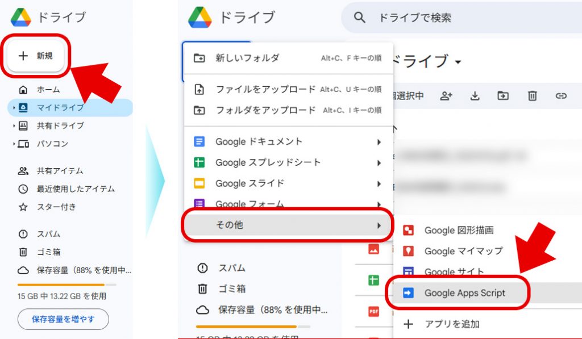Viewport: 582px width, 339px height.
Task: Click スパム in the right panel sidebar
Action: click(232, 268)
